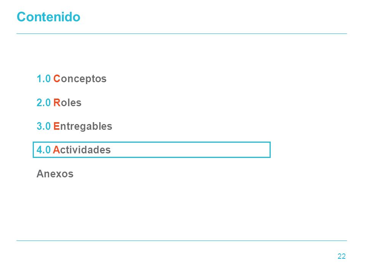
Task: Click the red letter E in Entregables
Action: point(57,126)
